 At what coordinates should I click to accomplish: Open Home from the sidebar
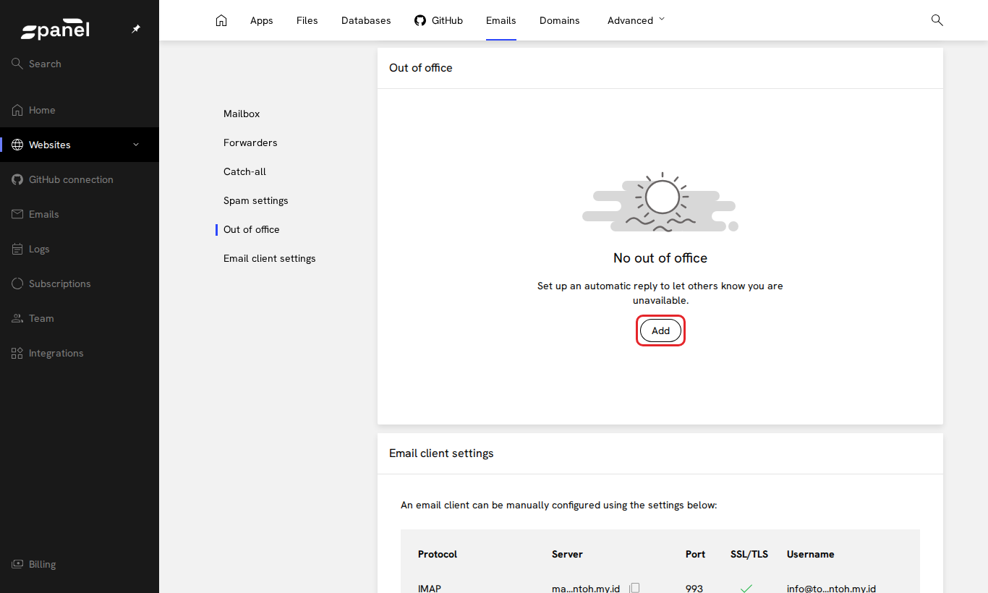coord(42,110)
